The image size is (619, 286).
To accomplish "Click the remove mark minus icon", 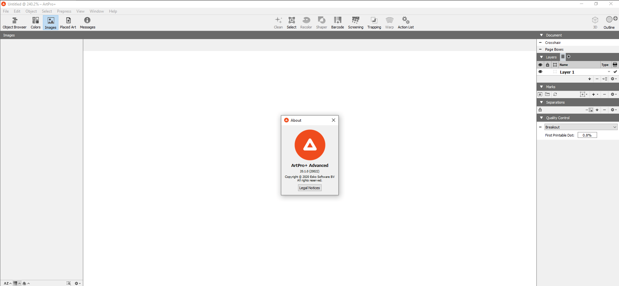I will point(604,95).
